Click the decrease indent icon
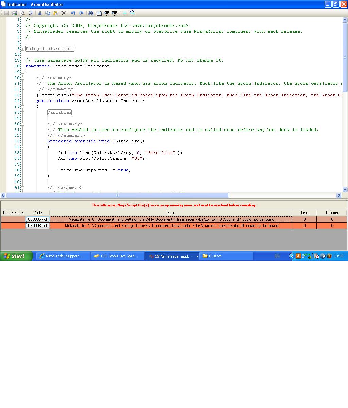348x408 pixels. click(x=107, y=13)
